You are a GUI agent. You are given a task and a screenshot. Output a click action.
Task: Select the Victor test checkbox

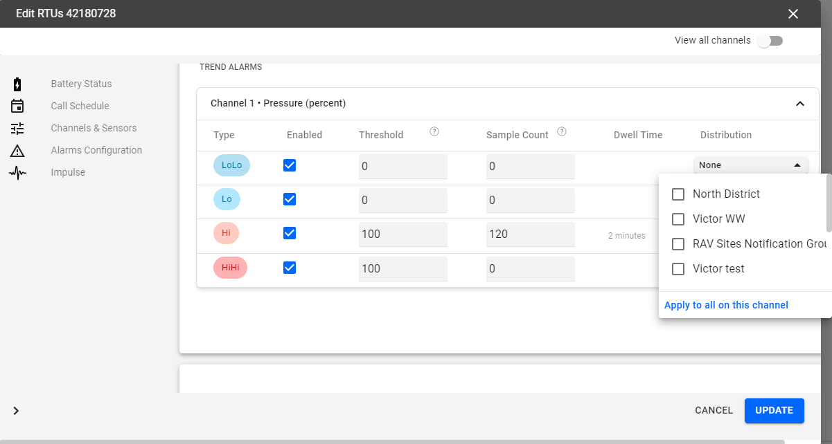point(678,269)
